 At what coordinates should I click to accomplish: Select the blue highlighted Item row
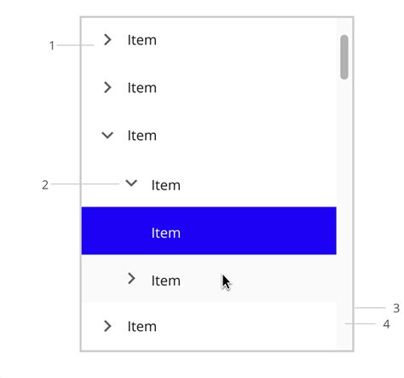209,230
